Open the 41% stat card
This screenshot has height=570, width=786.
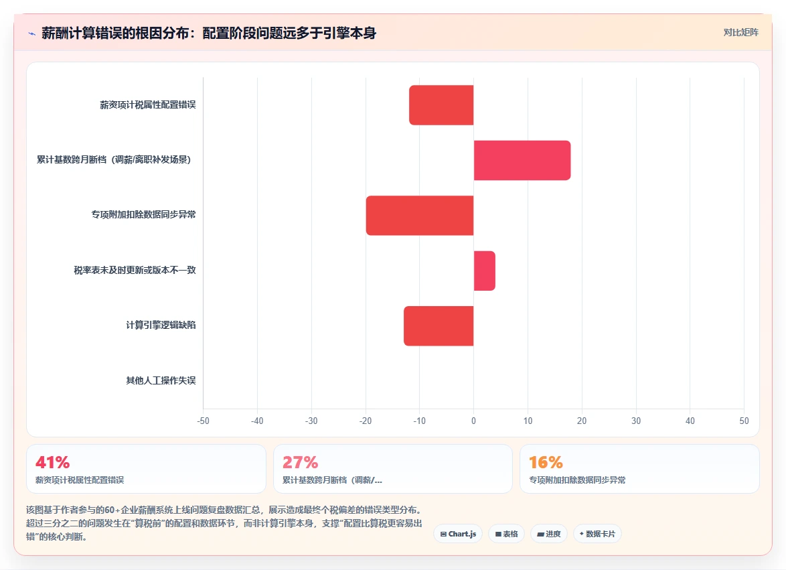coord(146,469)
